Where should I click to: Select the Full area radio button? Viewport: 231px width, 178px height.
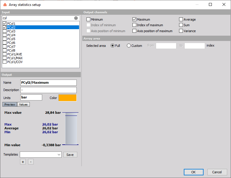pyautogui.click(x=113, y=46)
